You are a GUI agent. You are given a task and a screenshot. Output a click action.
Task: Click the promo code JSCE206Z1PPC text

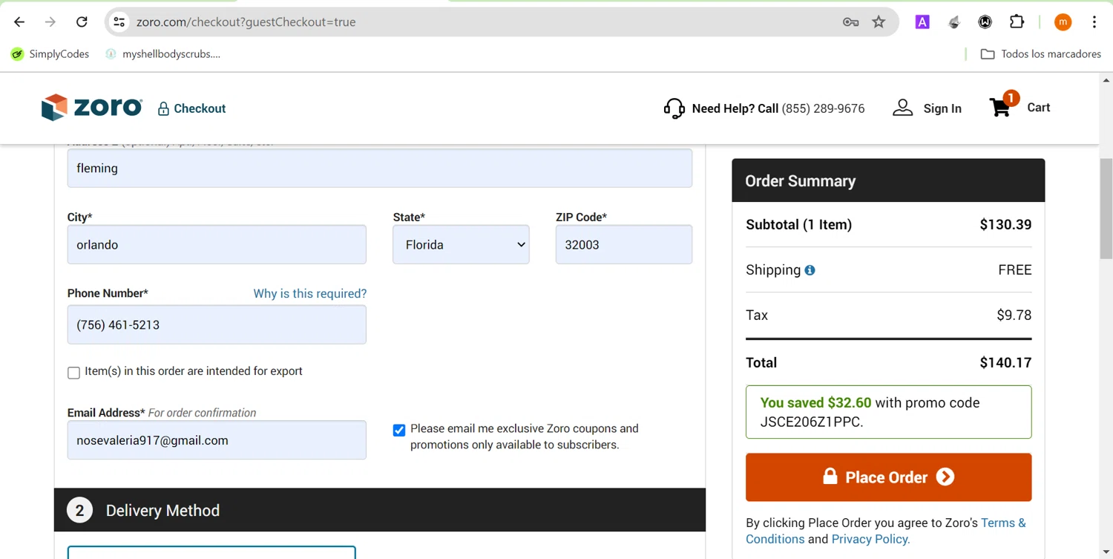point(810,422)
